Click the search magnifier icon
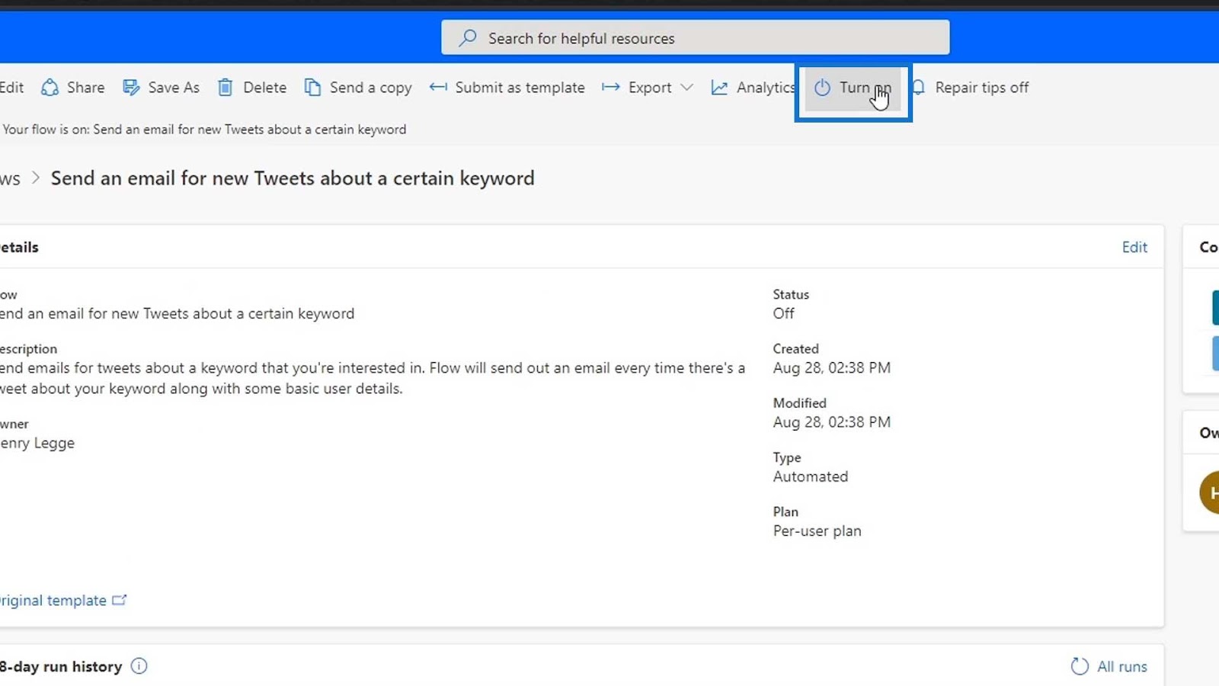1219x686 pixels. 468,37
